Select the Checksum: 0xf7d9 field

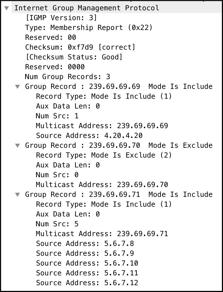click(80, 47)
